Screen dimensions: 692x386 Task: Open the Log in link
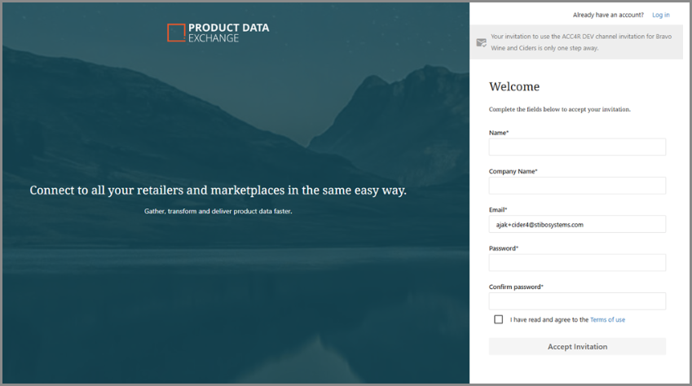(x=660, y=15)
